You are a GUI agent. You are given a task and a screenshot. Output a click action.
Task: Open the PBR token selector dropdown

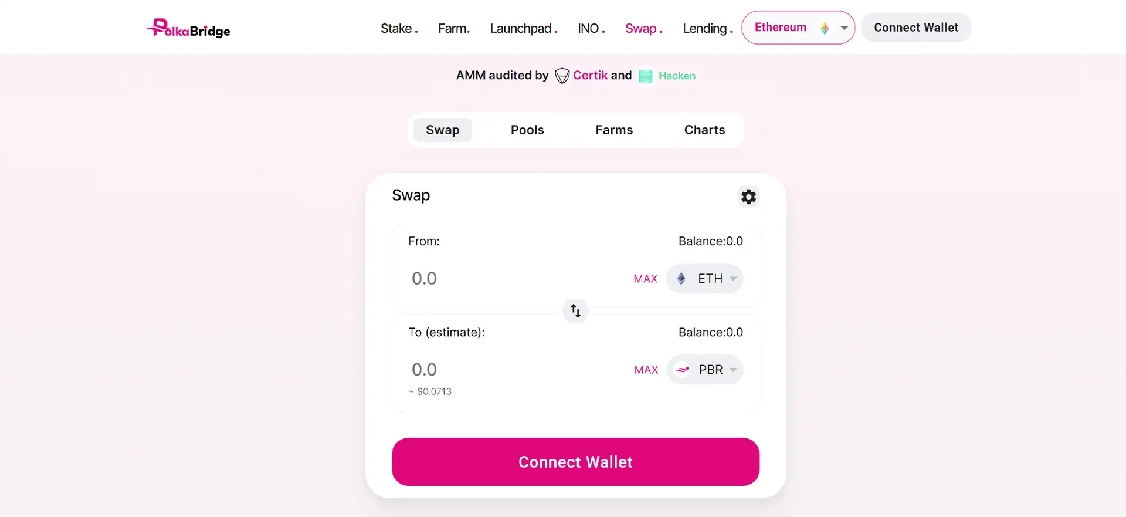point(732,370)
